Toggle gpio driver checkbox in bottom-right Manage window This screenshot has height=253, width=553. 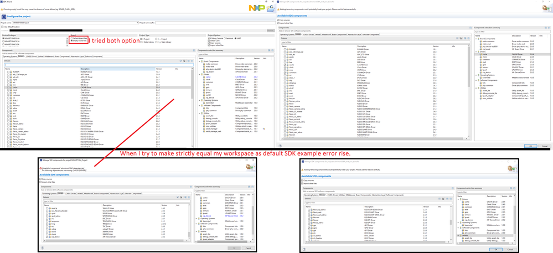coord(309,228)
